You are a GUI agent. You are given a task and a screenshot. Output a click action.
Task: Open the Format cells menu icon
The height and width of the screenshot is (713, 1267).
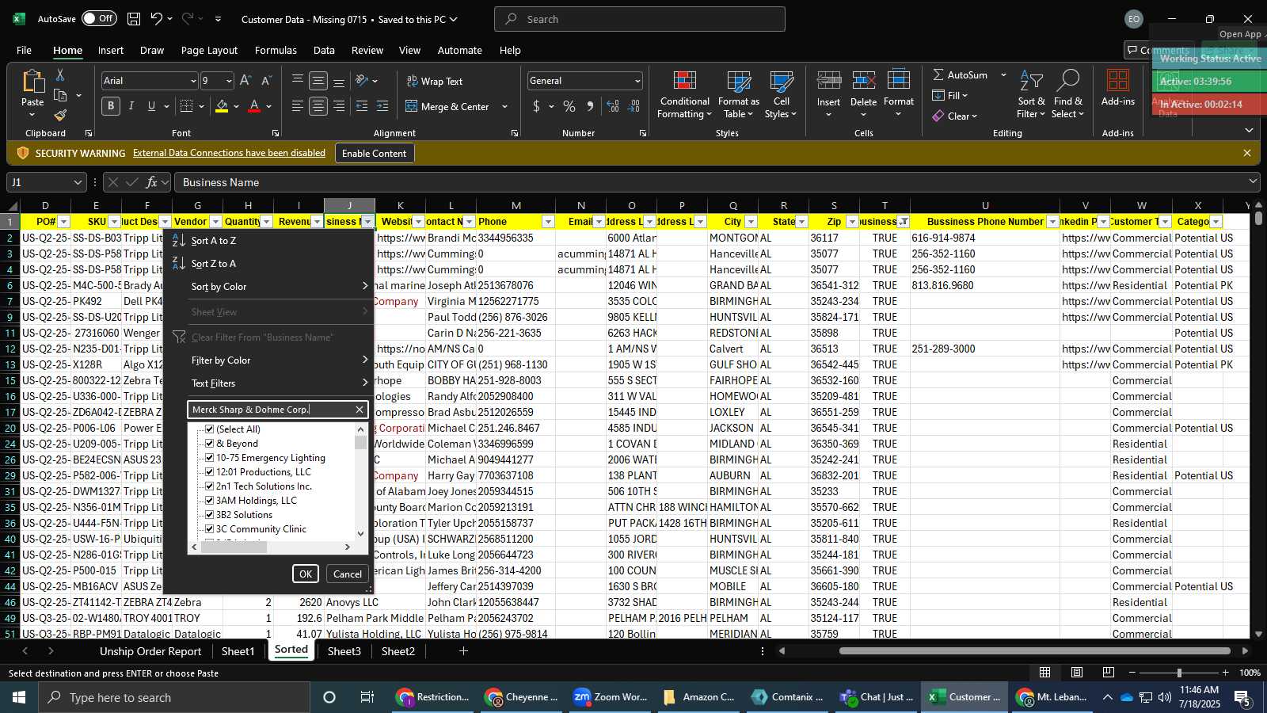899,81
